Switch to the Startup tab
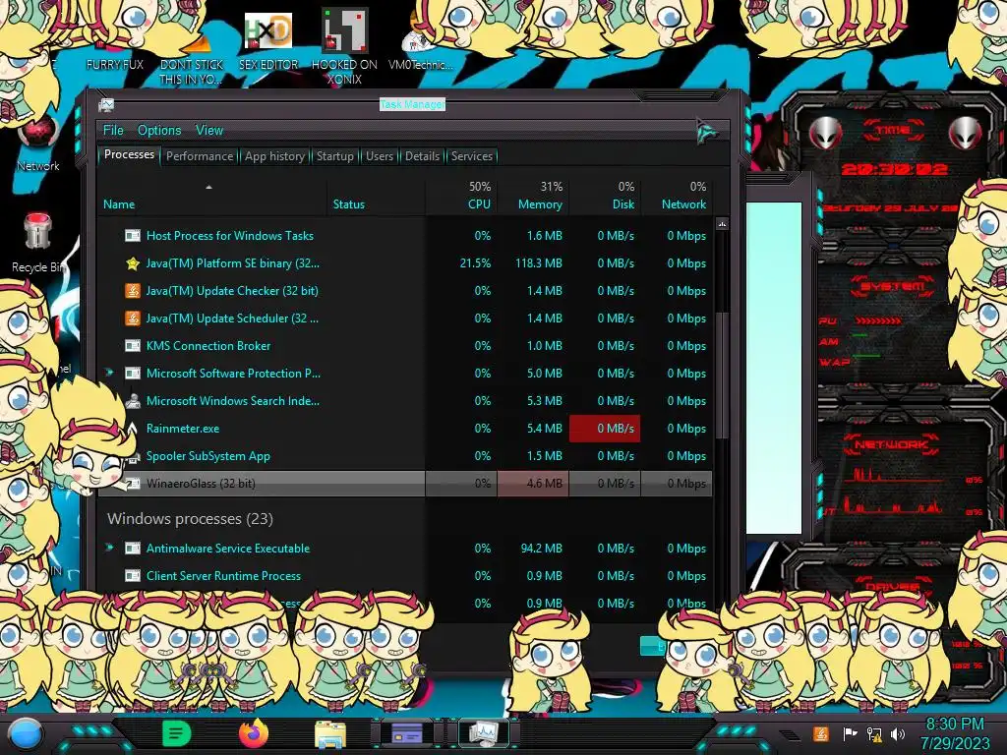This screenshot has height=755, width=1007. coord(334,156)
